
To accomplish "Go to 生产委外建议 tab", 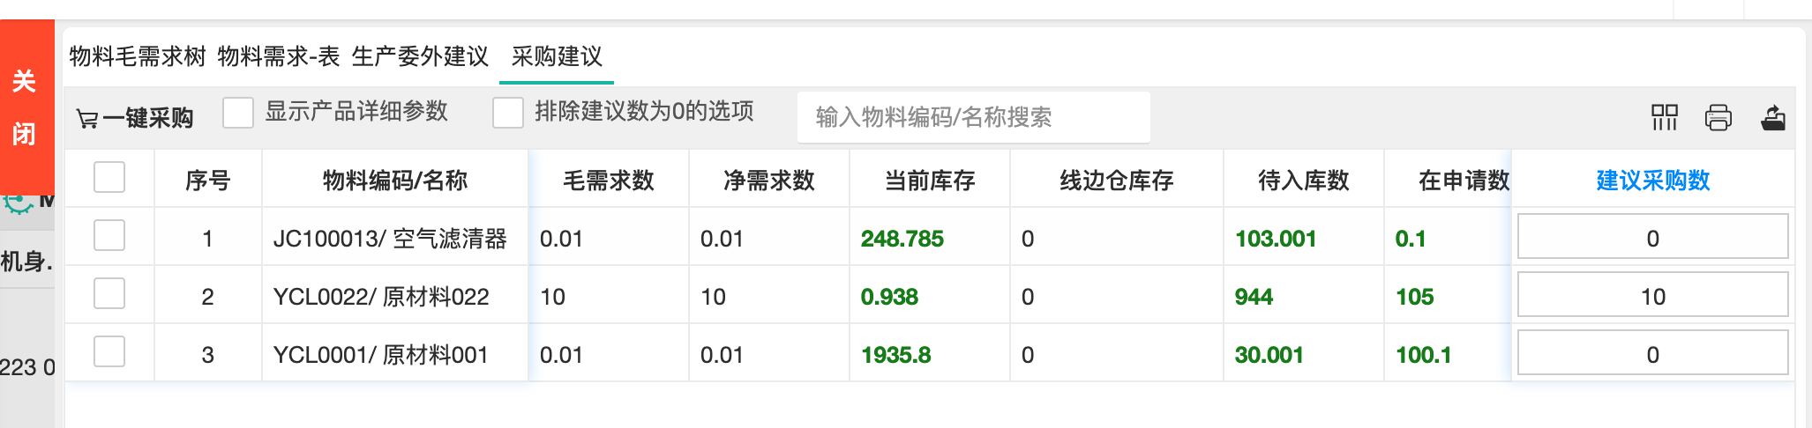I will pos(420,56).
